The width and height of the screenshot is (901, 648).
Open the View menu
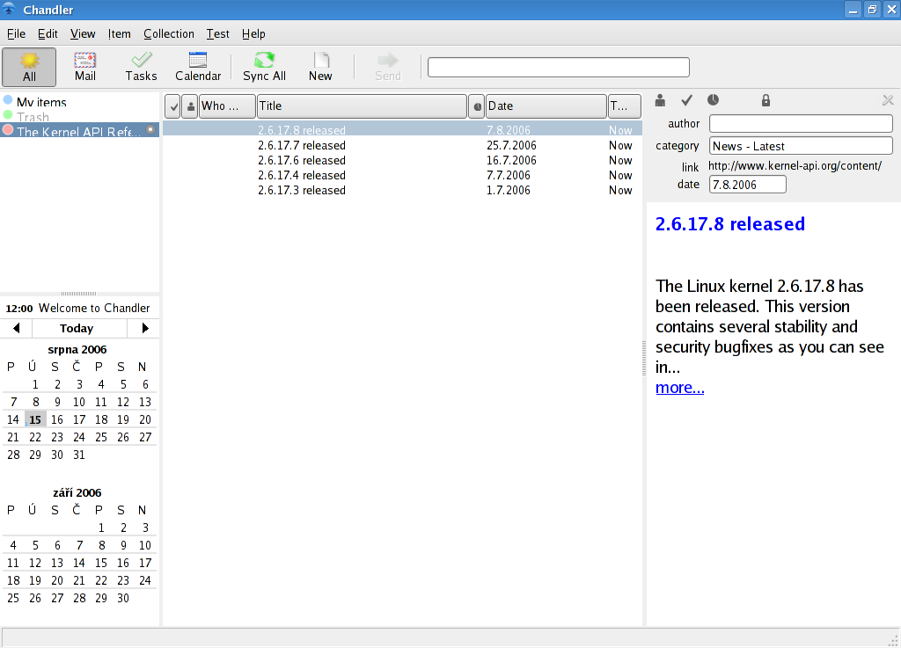(x=83, y=34)
